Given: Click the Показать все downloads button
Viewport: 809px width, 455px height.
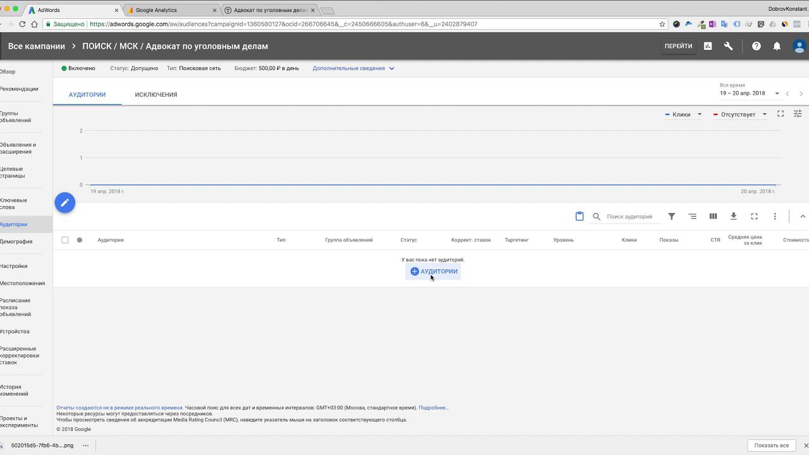Looking at the screenshot, I should (x=771, y=446).
